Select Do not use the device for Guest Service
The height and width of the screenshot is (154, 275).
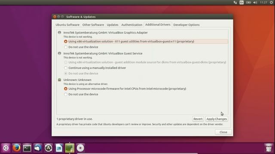(66, 73)
